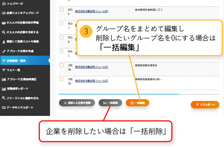Click the scissors icon on 一括削除 button
Image resolution: width=224 pixels, height=148 pixels.
pyautogui.click(x=105, y=103)
